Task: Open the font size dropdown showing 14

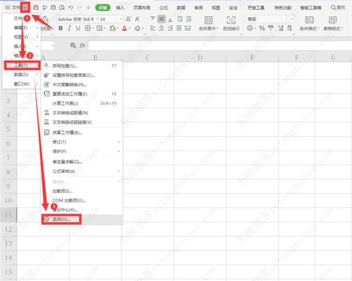Action: click(x=121, y=19)
